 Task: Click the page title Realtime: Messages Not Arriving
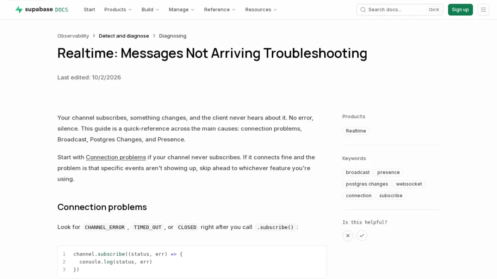point(212,53)
